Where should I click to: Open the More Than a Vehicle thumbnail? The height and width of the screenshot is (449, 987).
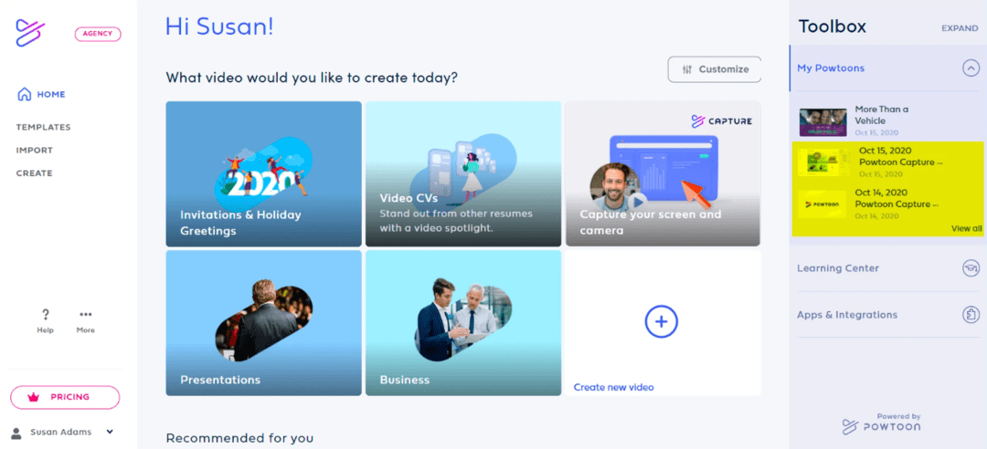(x=822, y=122)
